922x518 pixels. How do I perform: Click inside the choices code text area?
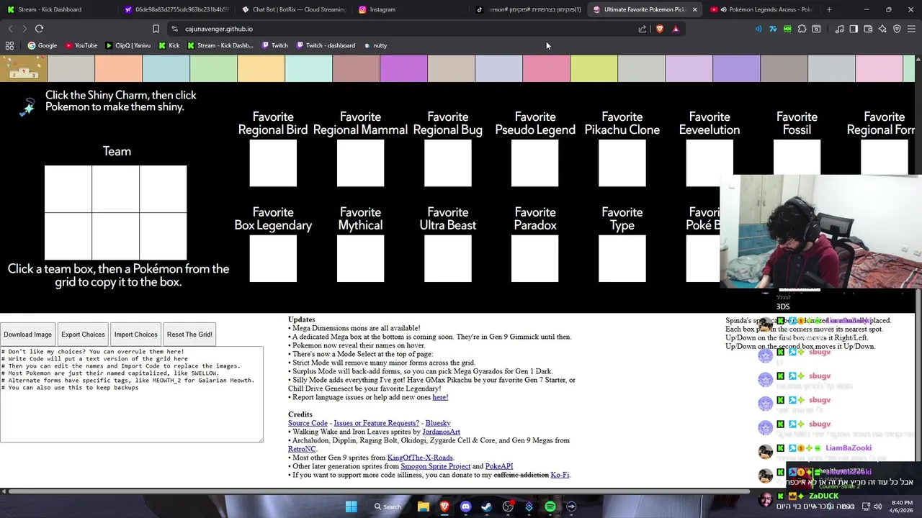[132, 394]
